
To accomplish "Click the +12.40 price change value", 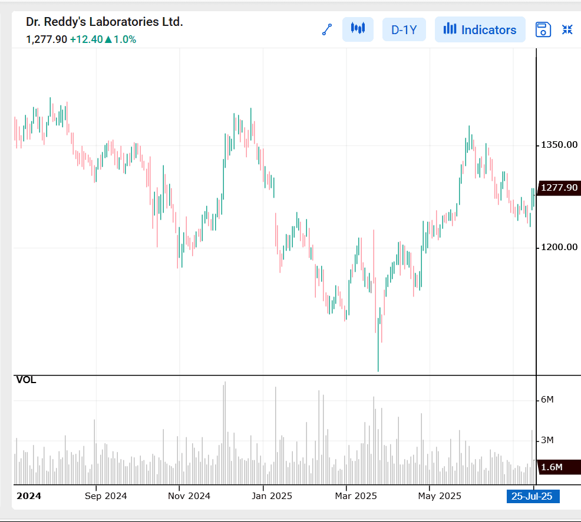I will (87, 39).
